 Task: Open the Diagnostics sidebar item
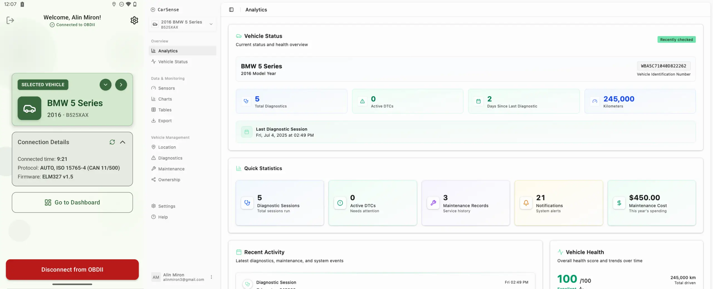point(170,158)
